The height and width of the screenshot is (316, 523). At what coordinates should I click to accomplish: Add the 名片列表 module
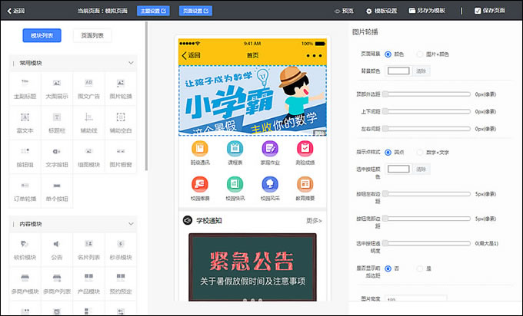[x=88, y=250]
